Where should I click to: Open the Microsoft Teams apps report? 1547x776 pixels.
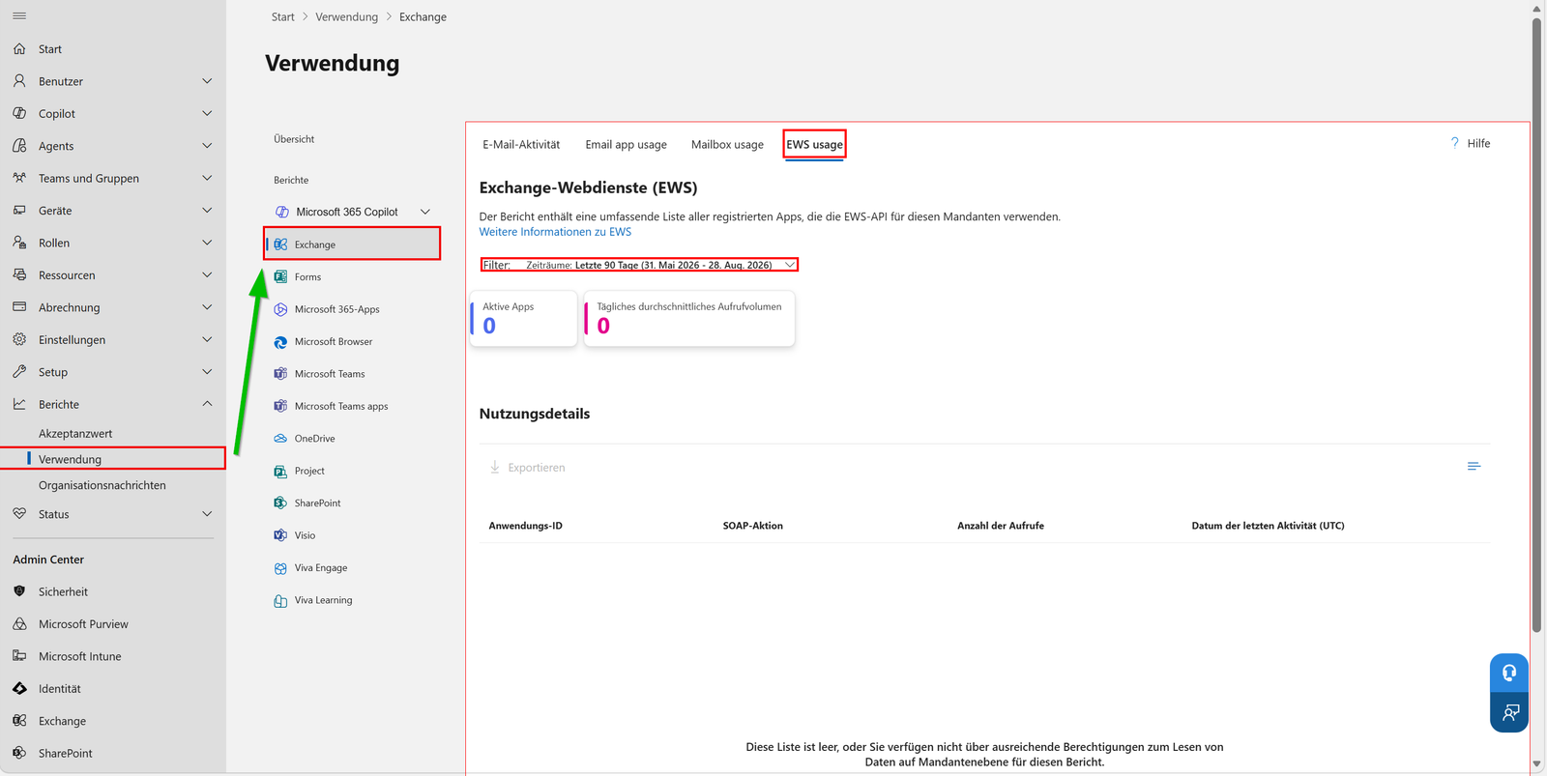click(x=341, y=406)
